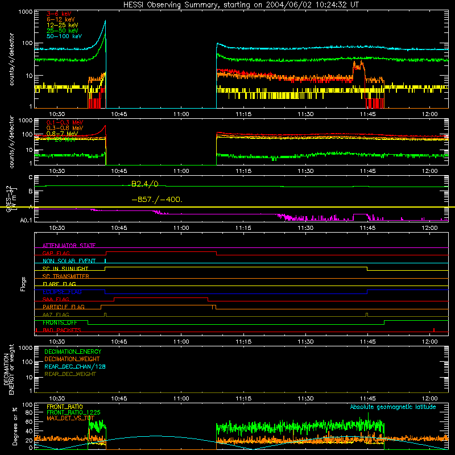Click the AAZ_FLAG pulse before 11:45
Image resolution: width=455 pixels, height=455 pixels.
click(367, 315)
